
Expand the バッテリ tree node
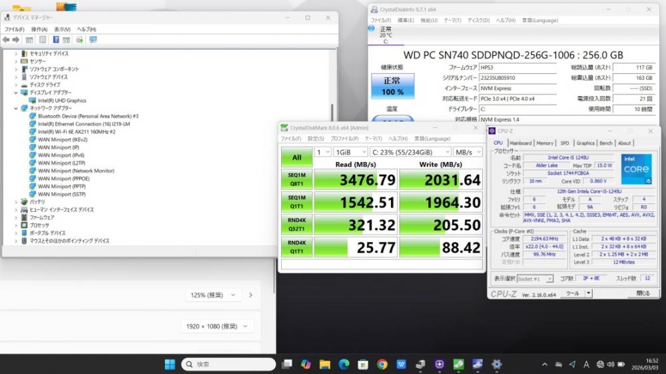click(x=16, y=202)
